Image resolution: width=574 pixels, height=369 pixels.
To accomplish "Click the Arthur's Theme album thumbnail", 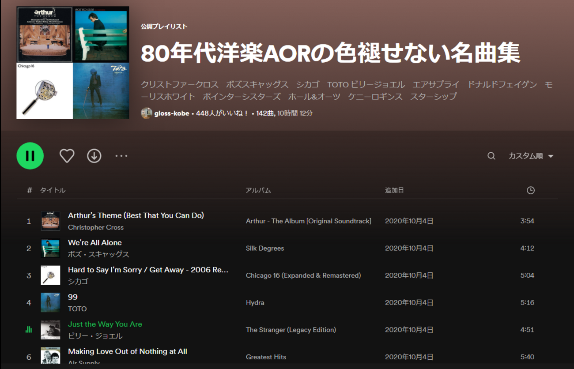I will point(50,221).
